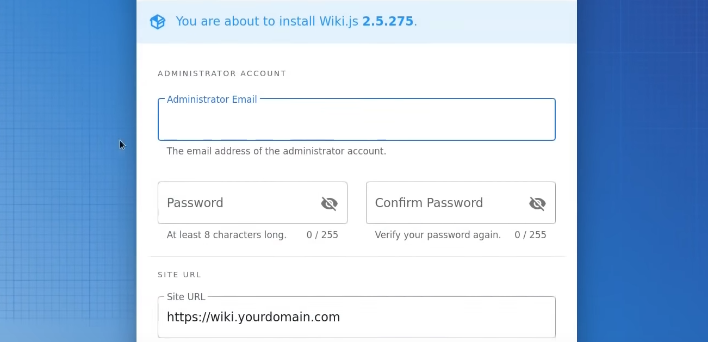Click the version number 2.5.275
This screenshot has width=708, height=342.
point(388,22)
